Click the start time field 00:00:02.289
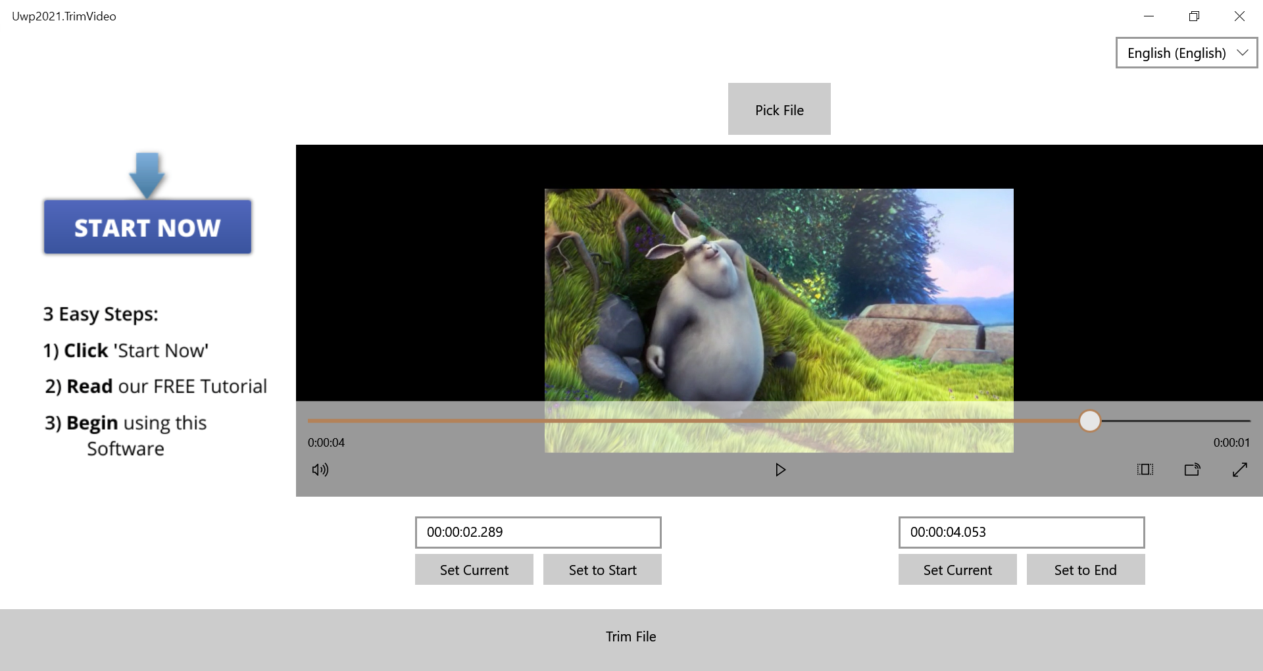 [537, 532]
